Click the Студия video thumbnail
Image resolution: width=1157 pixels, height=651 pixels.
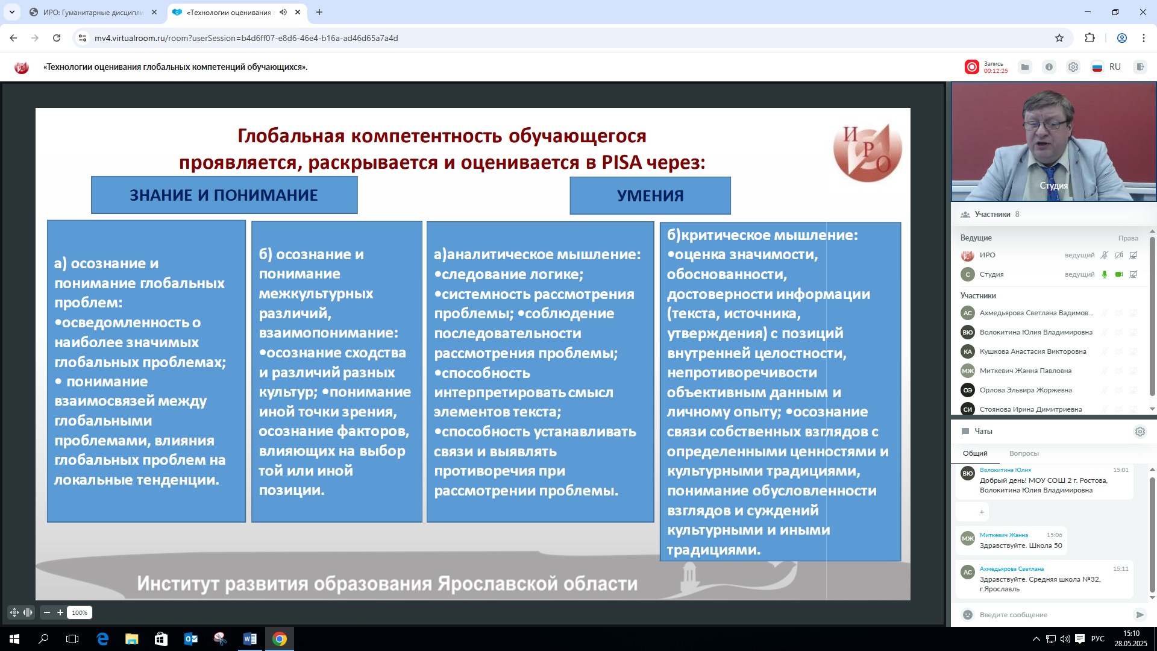[1053, 142]
